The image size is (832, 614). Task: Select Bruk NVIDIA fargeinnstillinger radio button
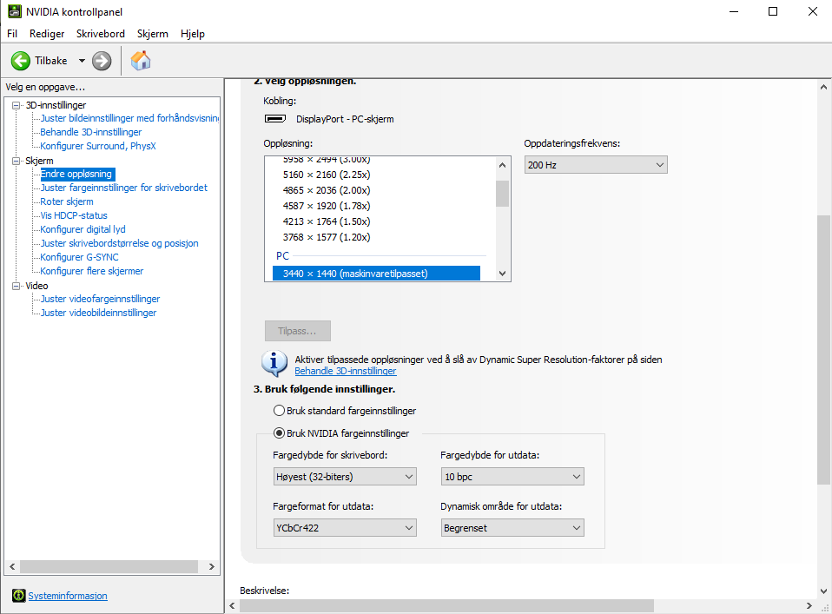coord(279,433)
